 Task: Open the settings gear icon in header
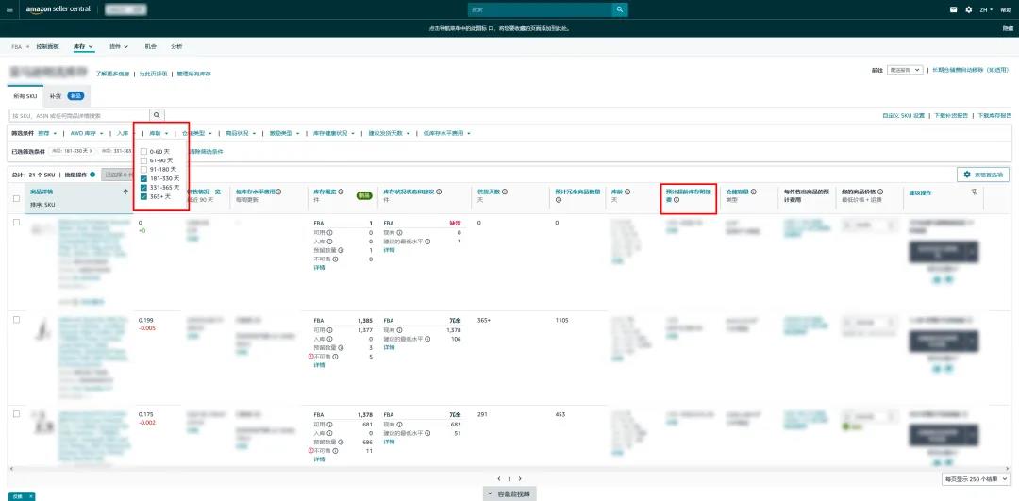pos(968,9)
